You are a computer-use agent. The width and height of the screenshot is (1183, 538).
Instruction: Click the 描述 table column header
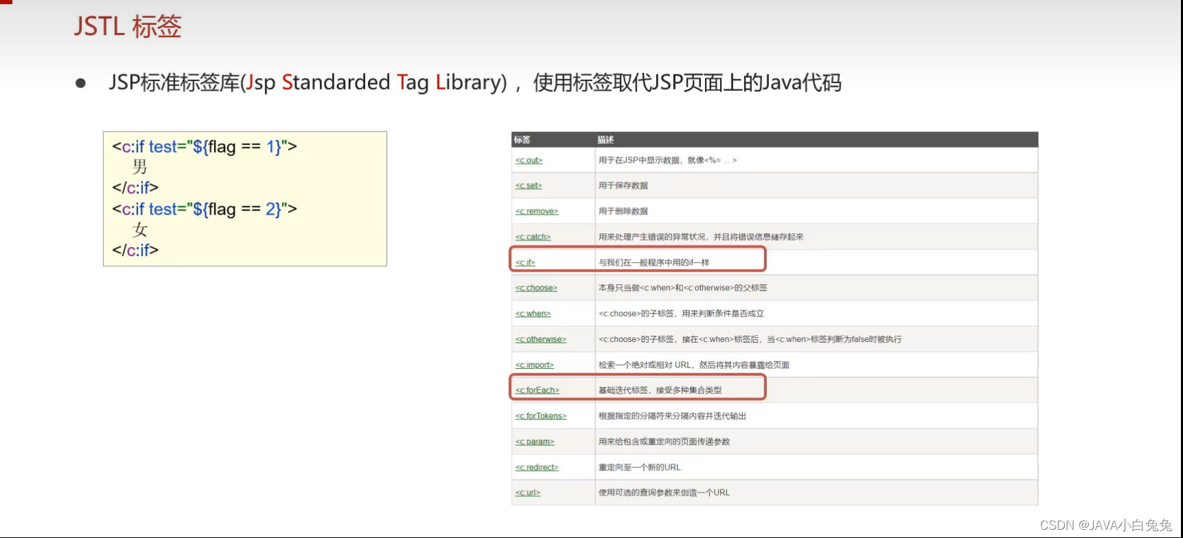point(606,140)
